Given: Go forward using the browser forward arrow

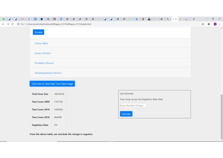Looking at the screenshot, I should click(8, 24).
